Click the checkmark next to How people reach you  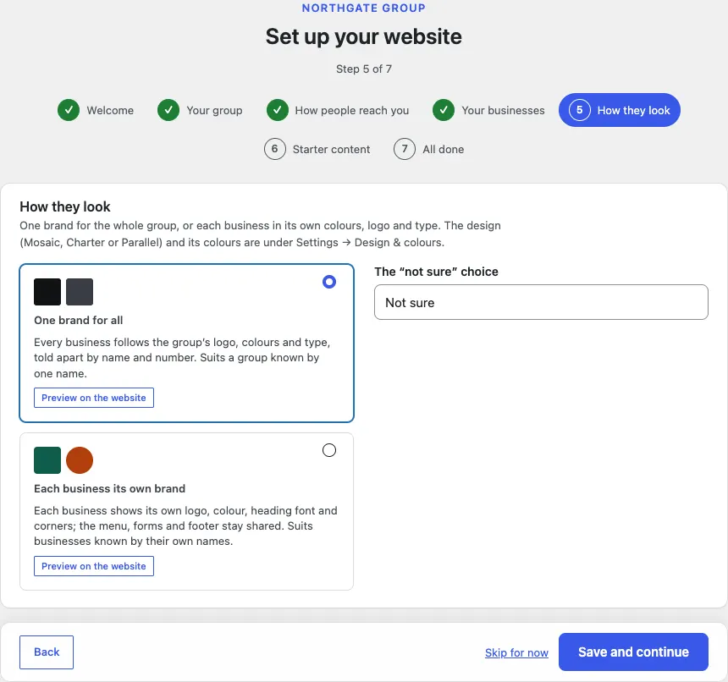tap(277, 110)
